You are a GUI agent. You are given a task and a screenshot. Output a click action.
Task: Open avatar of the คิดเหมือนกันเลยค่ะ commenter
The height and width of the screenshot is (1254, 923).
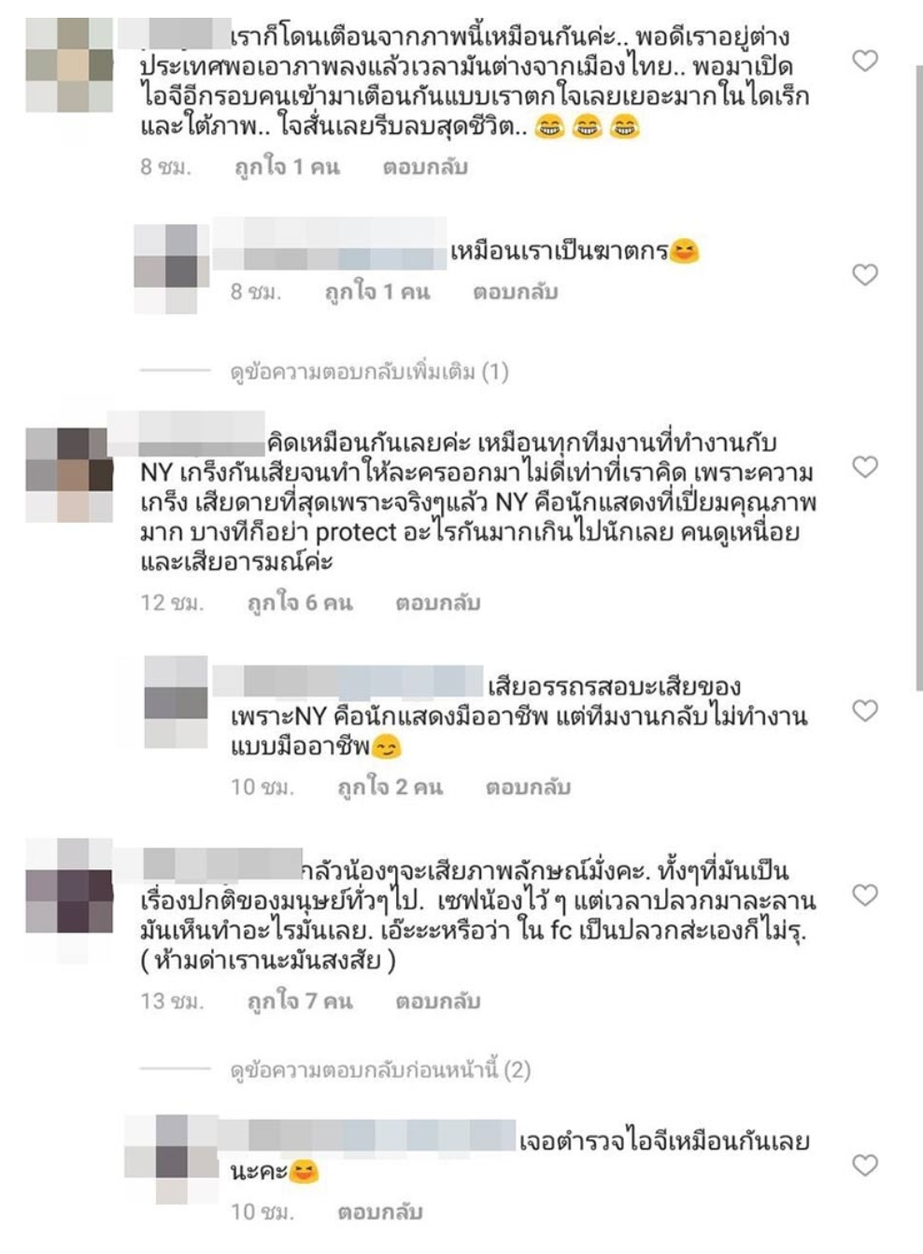point(69,474)
